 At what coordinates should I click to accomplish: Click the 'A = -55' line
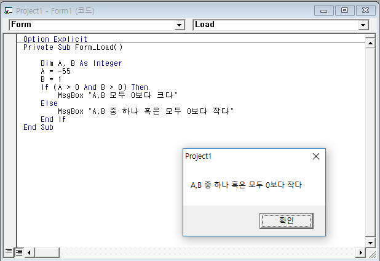pyautogui.click(x=55, y=71)
